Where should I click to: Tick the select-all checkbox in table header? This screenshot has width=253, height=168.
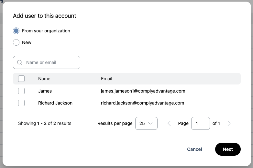point(21,79)
